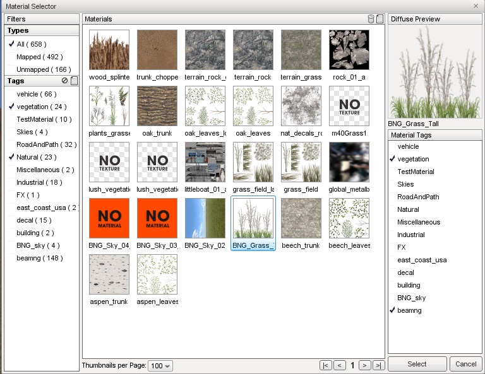Image resolution: width=485 pixels, height=374 pixels.
Task: Select the aspen_leaves material thumbnail
Action: 157,274
